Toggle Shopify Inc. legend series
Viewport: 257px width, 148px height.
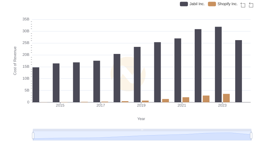pyautogui.click(x=223, y=4)
